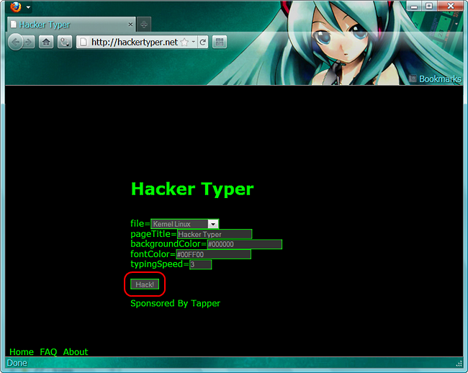
Task: Click the fontColor #00FF00 field
Action: [213, 254]
